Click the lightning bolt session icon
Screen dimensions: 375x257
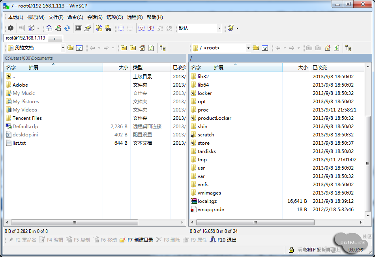[x=231, y=28]
